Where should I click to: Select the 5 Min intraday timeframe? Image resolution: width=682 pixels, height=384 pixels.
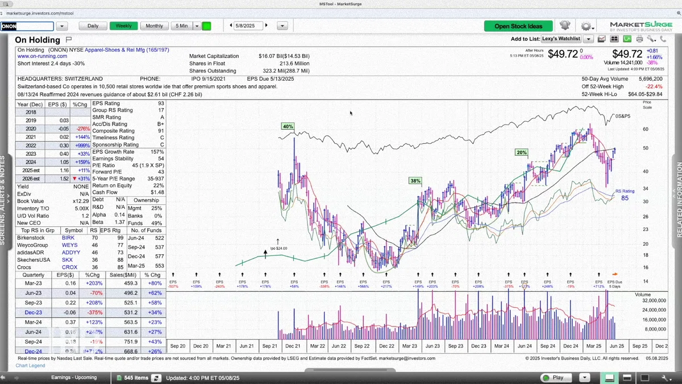(x=182, y=26)
